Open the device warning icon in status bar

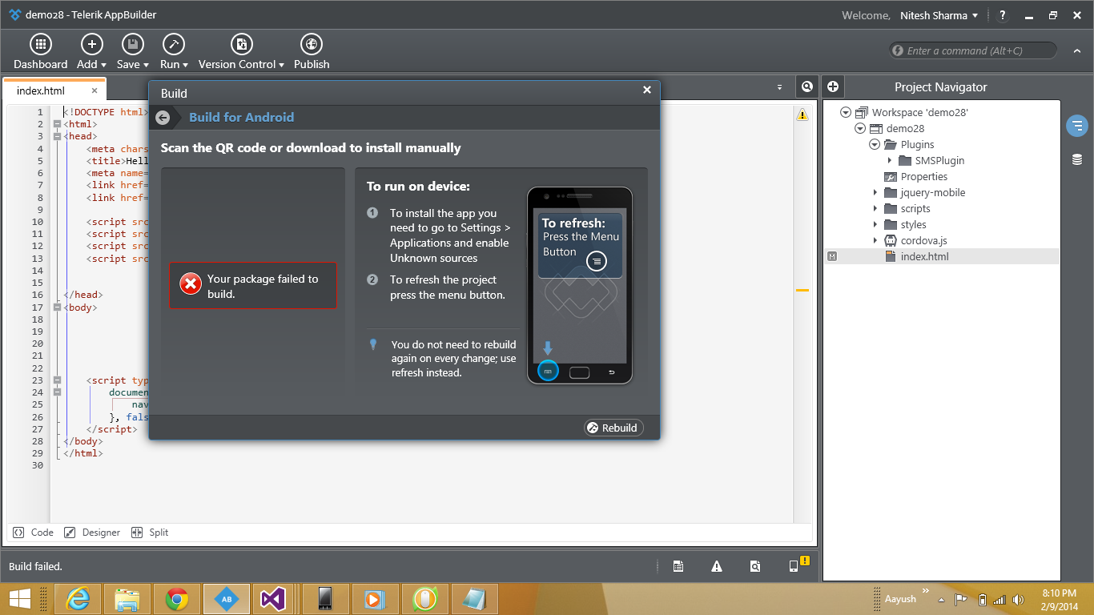(798, 565)
